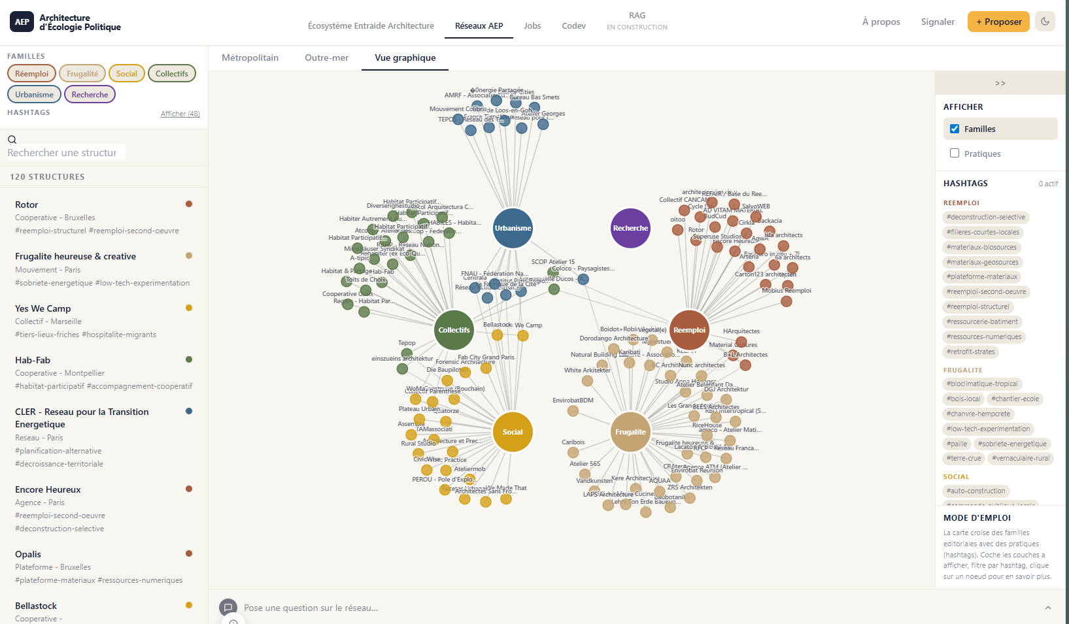1069x624 pixels.
Task: Open the Réseaux AEP tab
Action: 479,26
